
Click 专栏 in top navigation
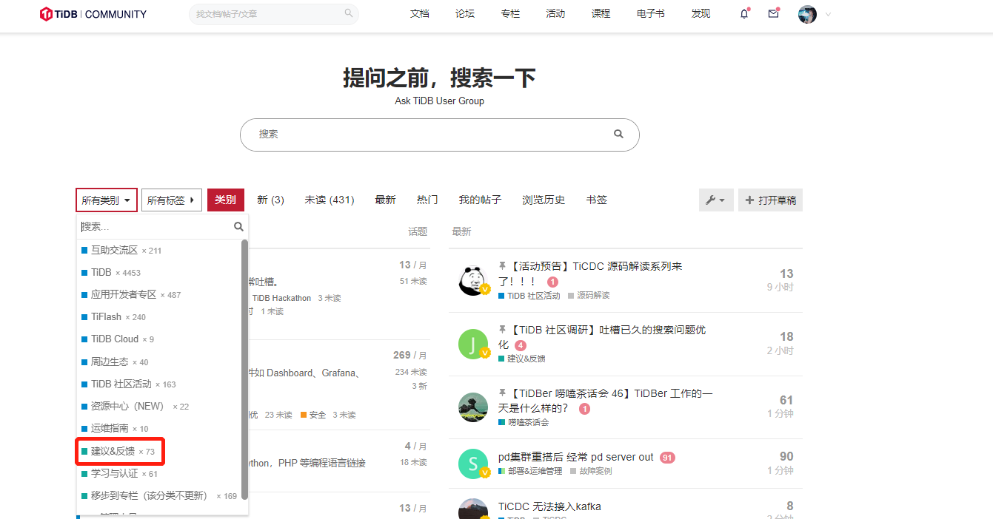pyautogui.click(x=510, y=14)
